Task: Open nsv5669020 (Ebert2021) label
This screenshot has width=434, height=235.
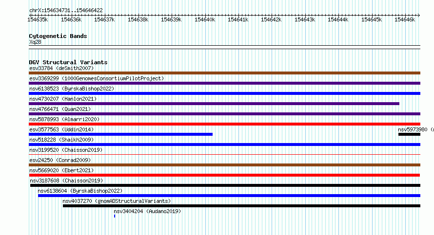Action: coord(61,170)
